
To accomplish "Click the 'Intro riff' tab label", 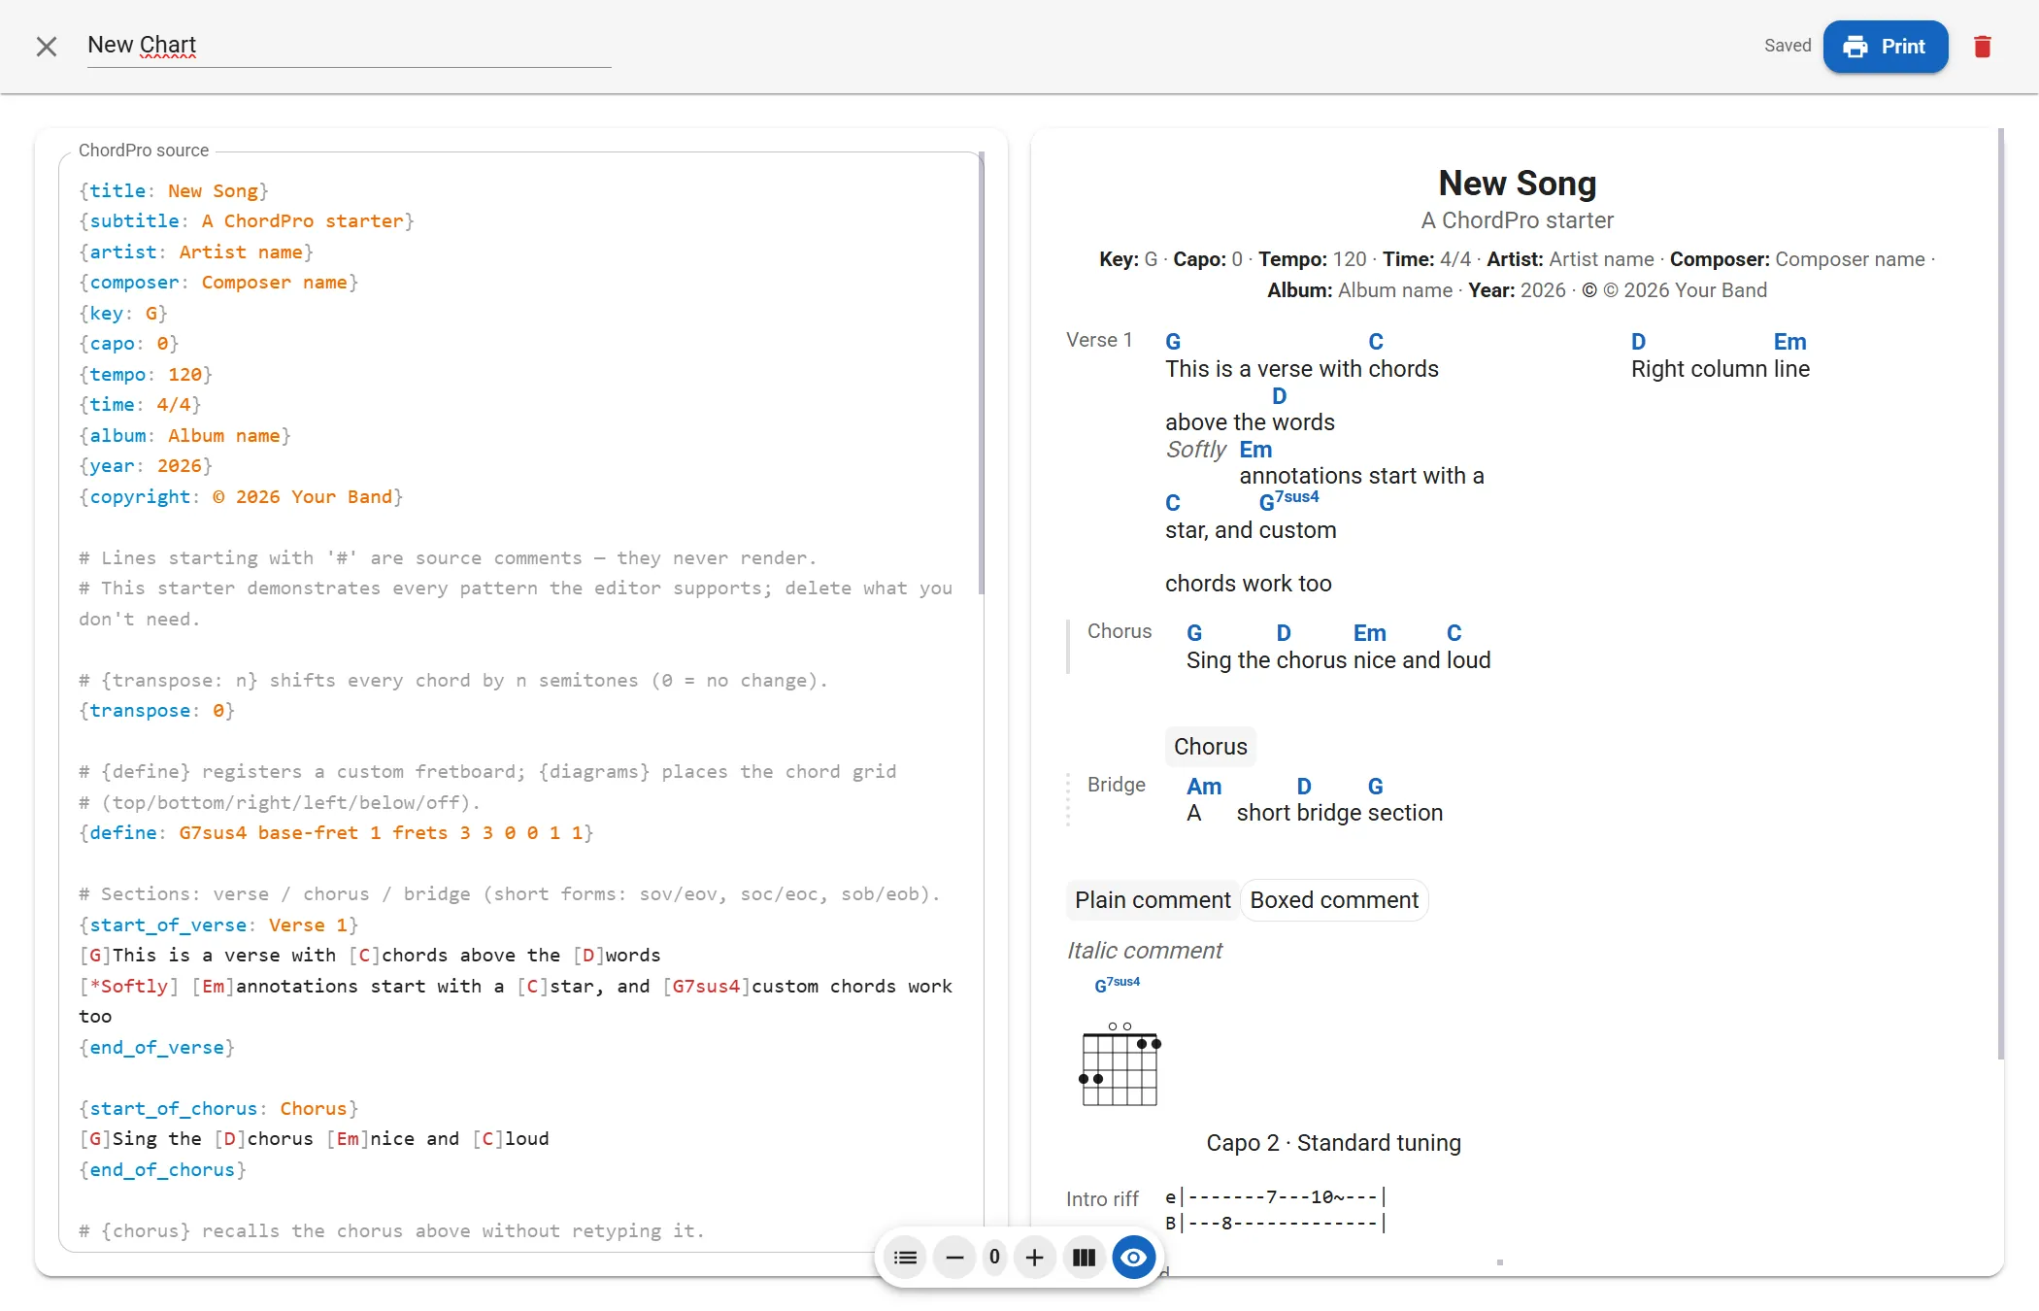I will [1102, 1199].
